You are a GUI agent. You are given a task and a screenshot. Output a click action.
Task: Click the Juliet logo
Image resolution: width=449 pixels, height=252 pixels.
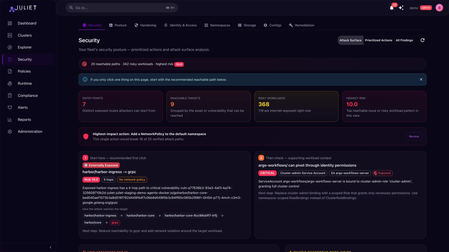[23, 8]
